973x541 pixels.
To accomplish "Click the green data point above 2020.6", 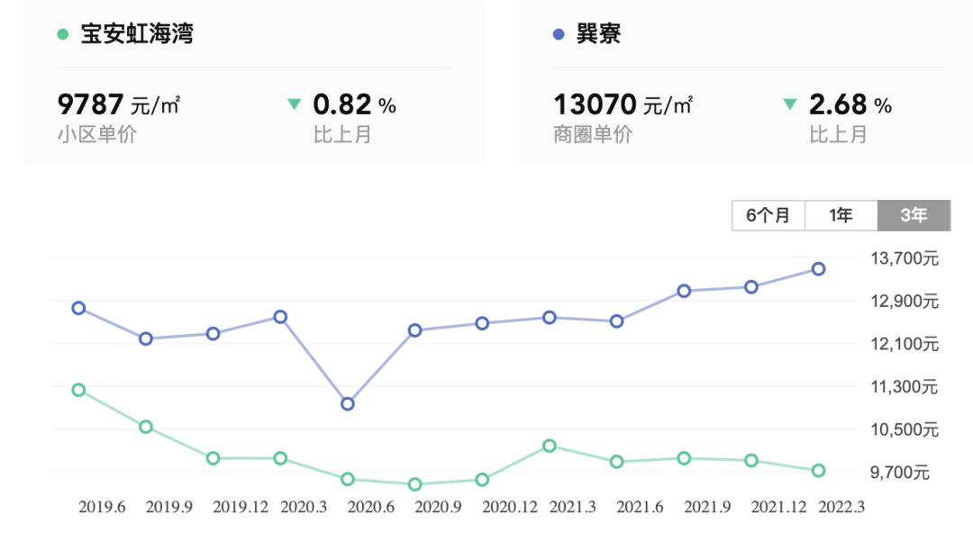I will point(348,479).
